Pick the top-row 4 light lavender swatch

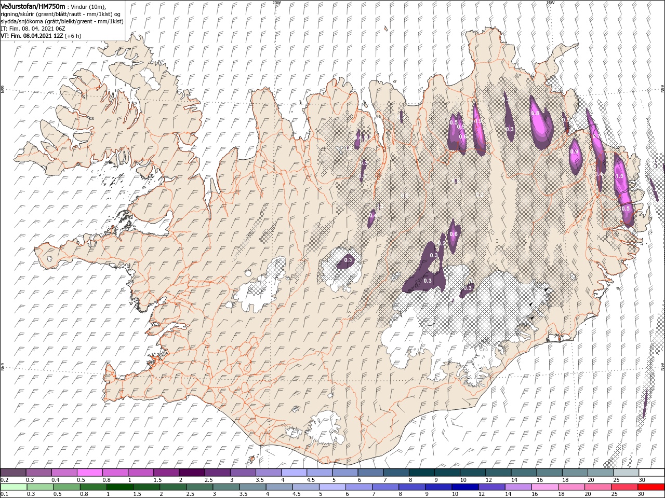294,473
